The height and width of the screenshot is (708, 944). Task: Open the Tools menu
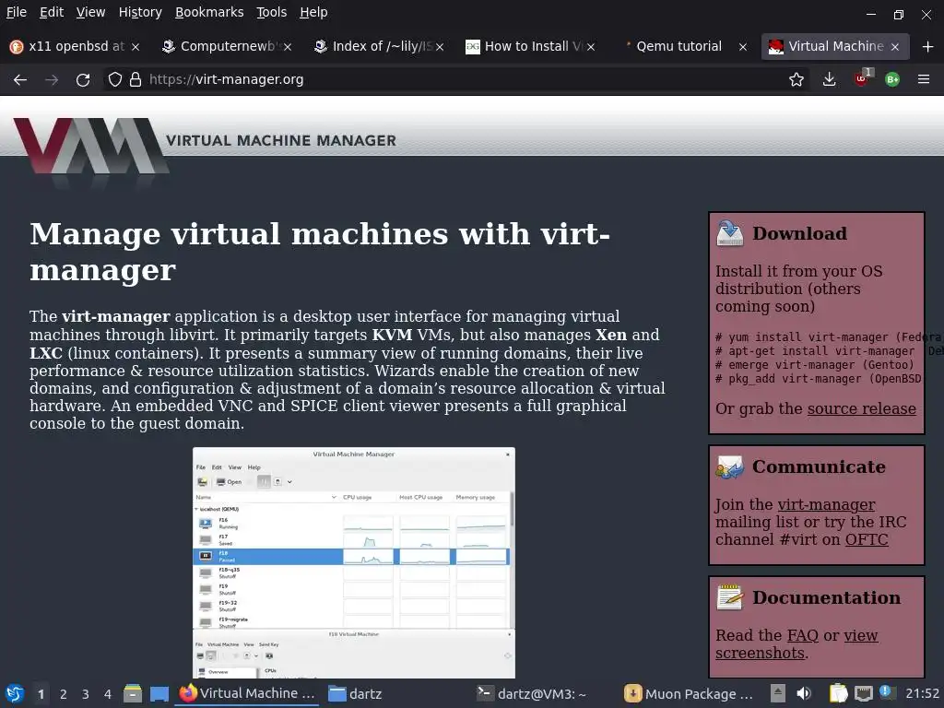[x=272, y=12]
